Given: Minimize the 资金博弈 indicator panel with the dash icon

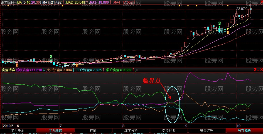Looking at the screenshot, I should (259, 70).
